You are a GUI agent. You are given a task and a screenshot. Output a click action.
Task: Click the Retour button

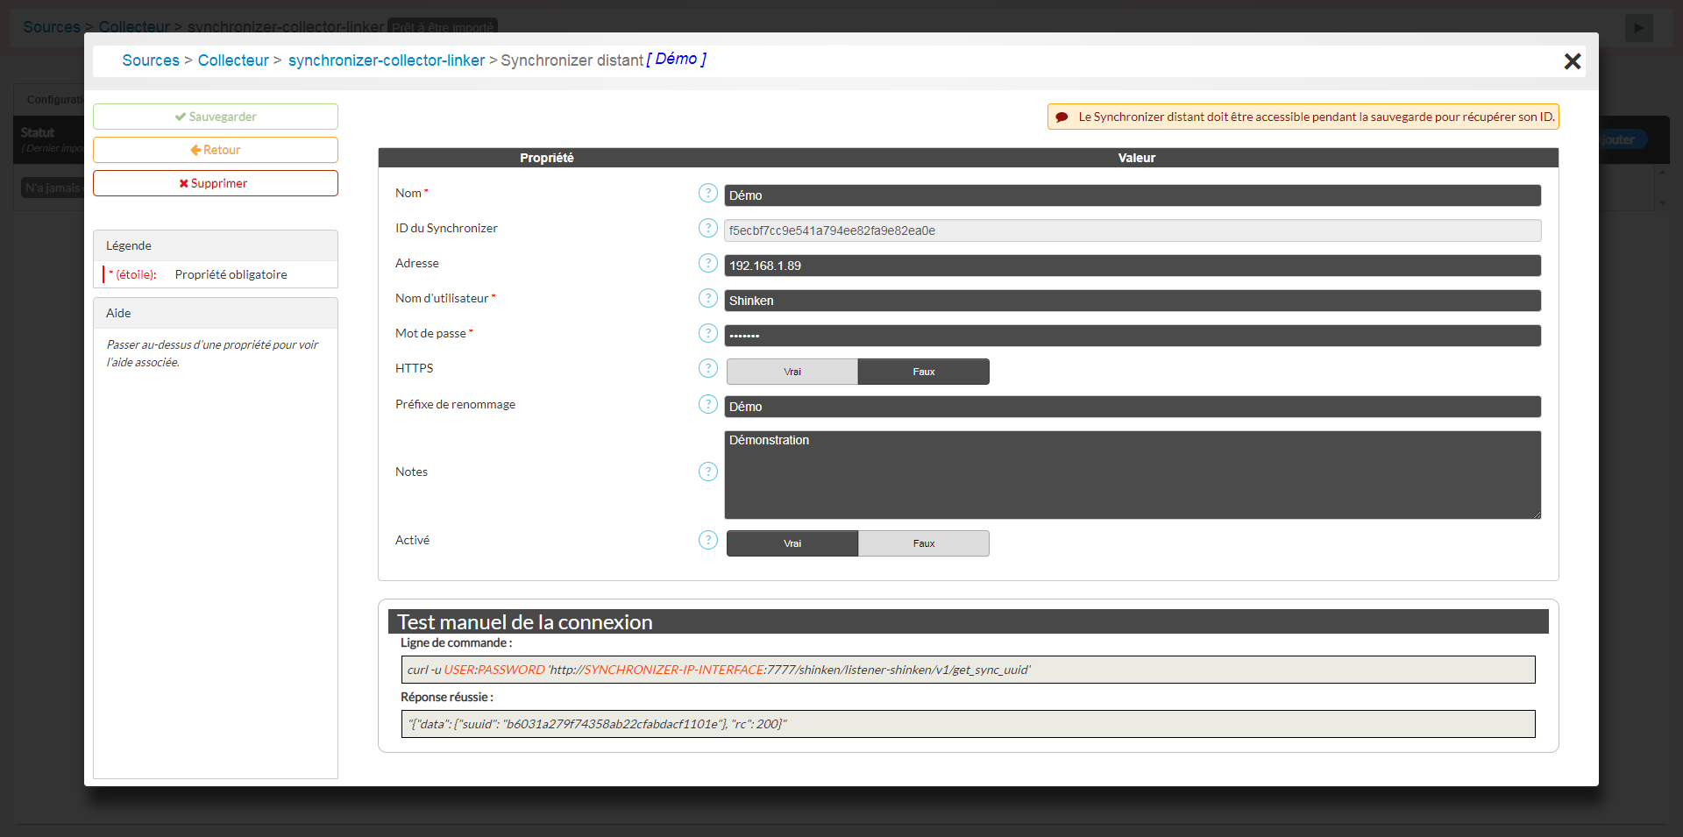[216, 150]
